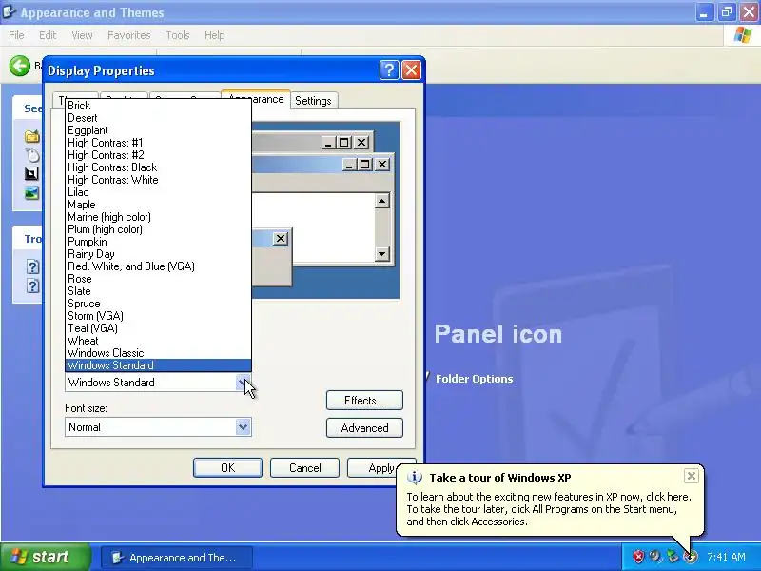The width and height of the screenshot is (761, 571).
Task: Select highlighted Windows Standard list entry
Action: pos(158,365)
